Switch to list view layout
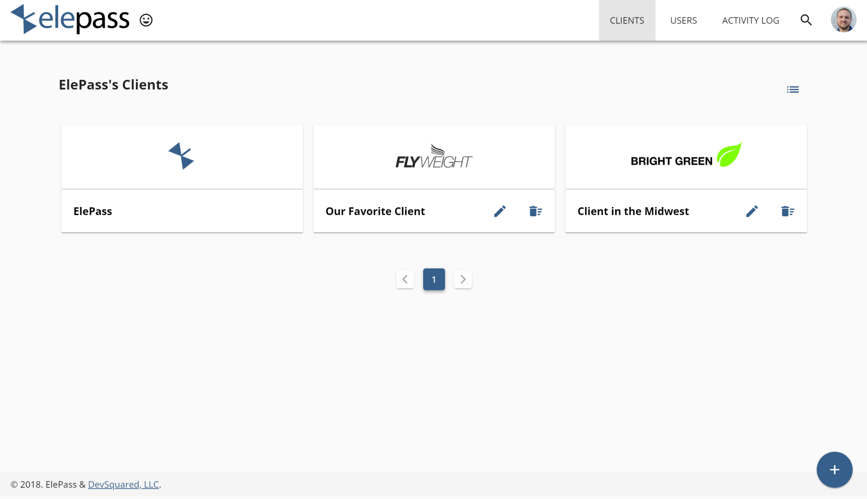The height and width of the screenshot is (499, 867). [792, 90]
